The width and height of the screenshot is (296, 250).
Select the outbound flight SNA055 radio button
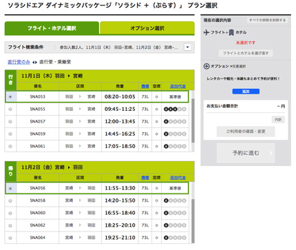10,110
